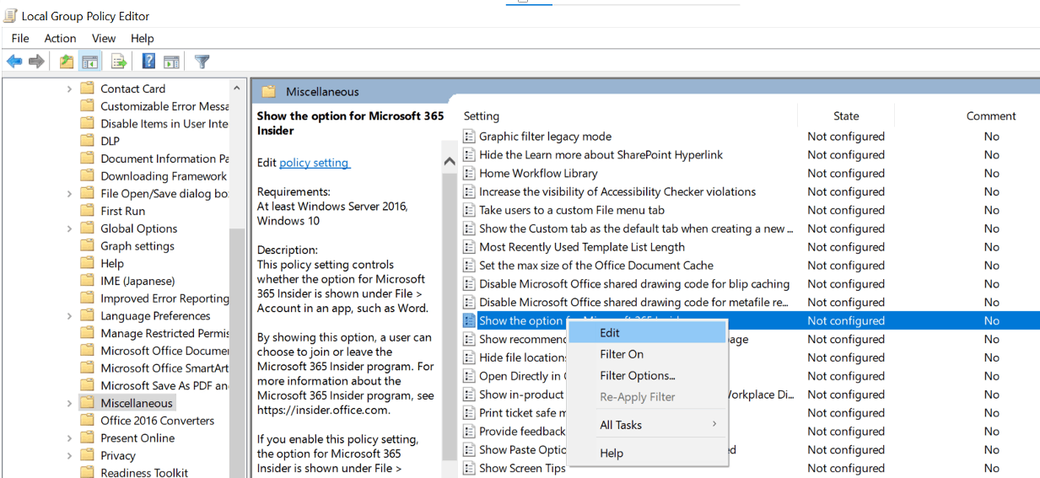Click the folder icon beside First Run
Image resolution: width=1040 pixels, height=478 pixels.
(x=87, y=211)
